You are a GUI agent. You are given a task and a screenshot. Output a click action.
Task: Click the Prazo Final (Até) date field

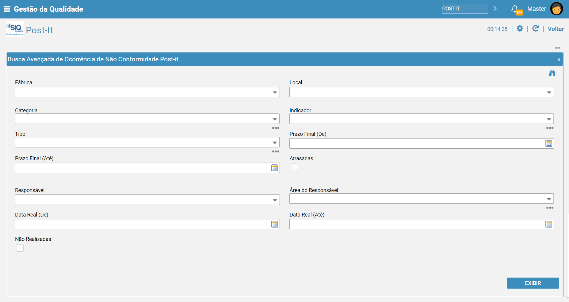pyautogui.click(x=147, y=168)
